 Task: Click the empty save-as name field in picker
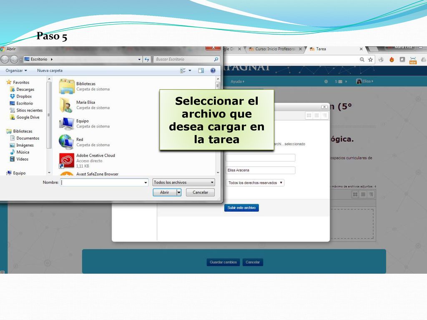260,157
